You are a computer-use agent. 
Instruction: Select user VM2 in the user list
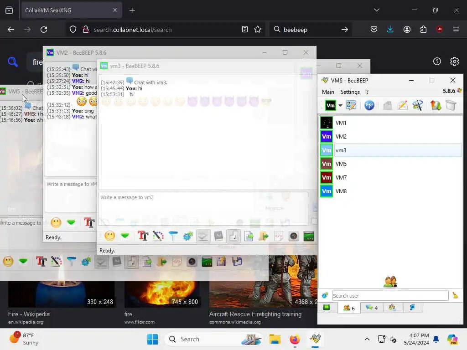390,137
